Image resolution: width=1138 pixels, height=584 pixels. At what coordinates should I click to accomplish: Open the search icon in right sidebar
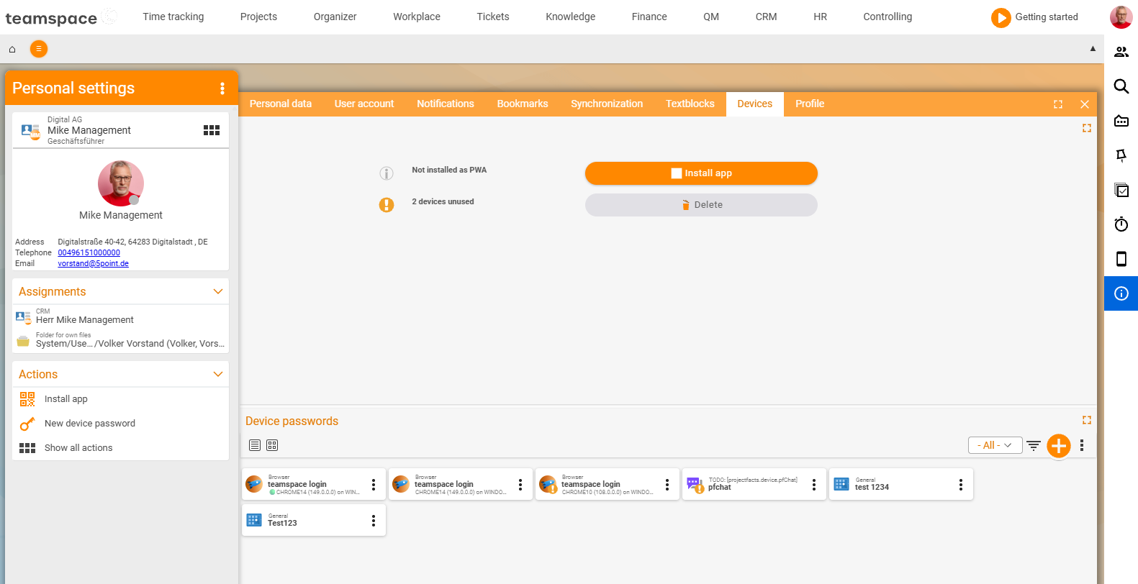[x=1121, y=86]
